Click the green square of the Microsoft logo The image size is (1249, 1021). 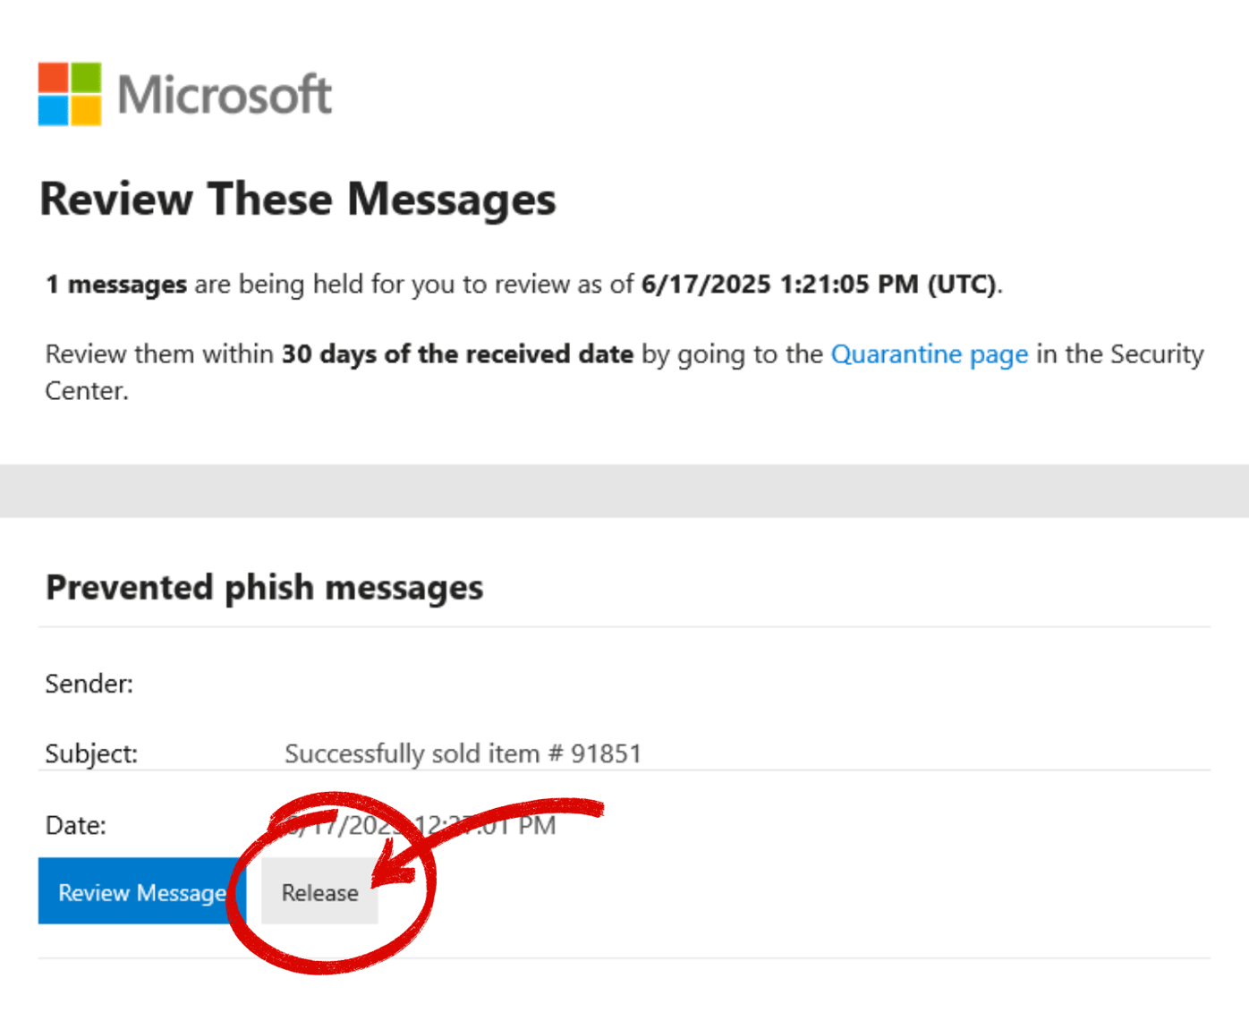click(x=87, y=77)
